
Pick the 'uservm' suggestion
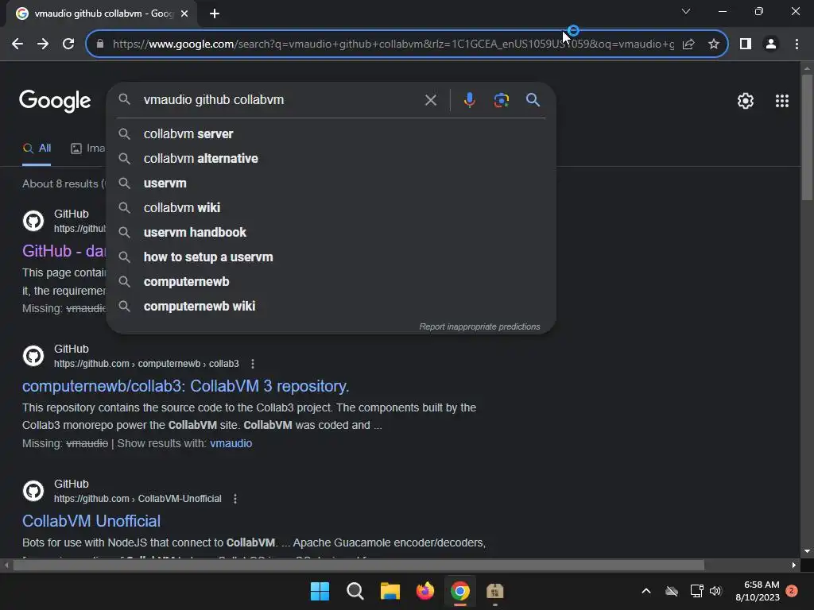pyautogui.click(x=331, y=183)
